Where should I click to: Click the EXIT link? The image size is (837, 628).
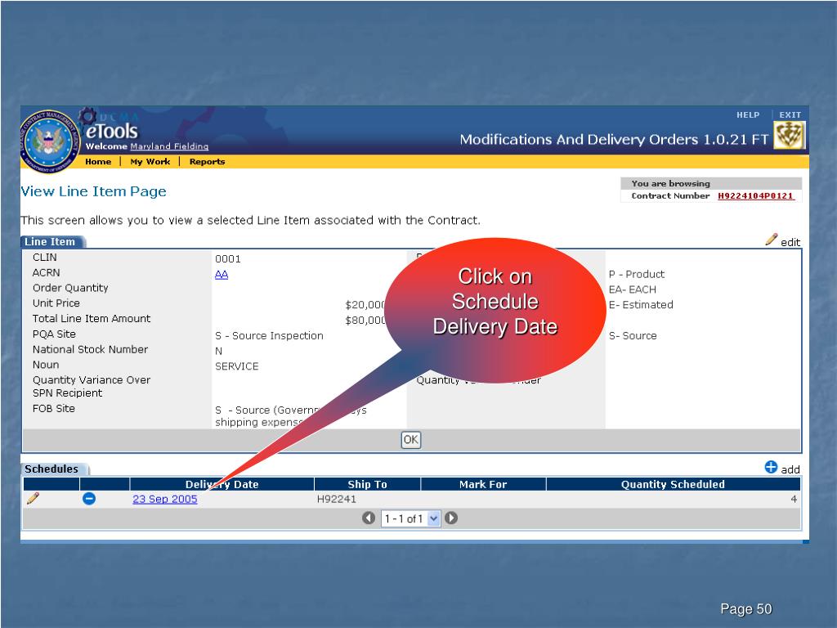click(x=790, y=115)
